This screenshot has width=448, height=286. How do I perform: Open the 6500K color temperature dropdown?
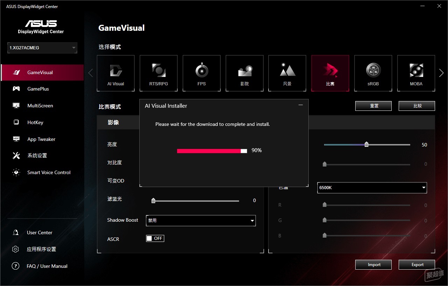372,188
